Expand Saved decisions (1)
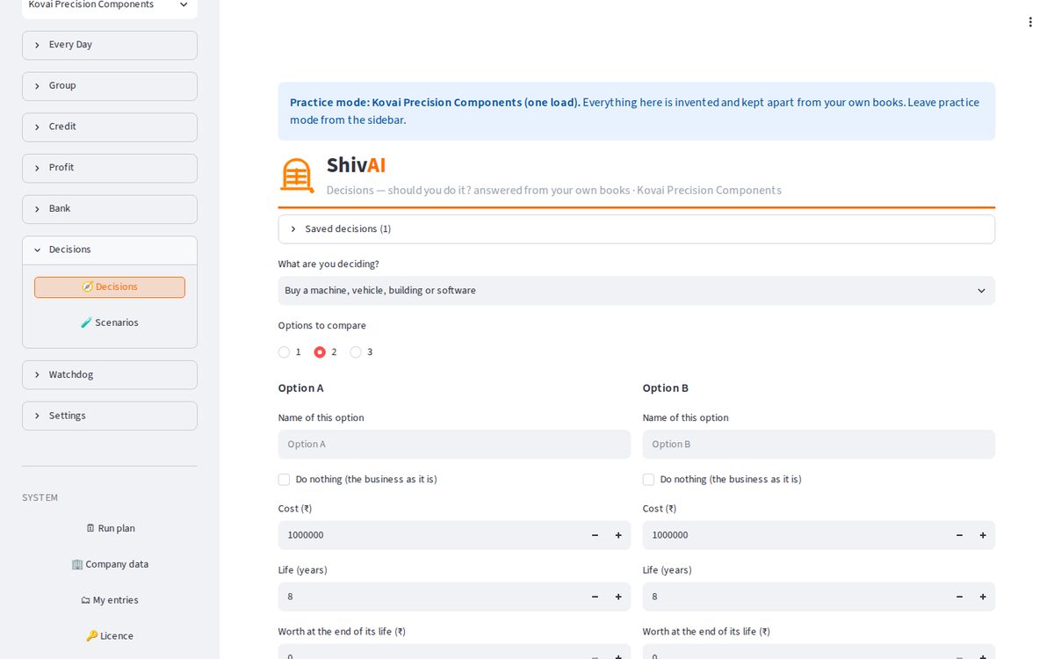Screen dimensions: 1054x659 pyautogui.click(x=637, y=229)
